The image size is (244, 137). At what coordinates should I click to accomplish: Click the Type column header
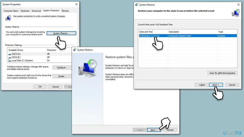click(x=227, y=32)
